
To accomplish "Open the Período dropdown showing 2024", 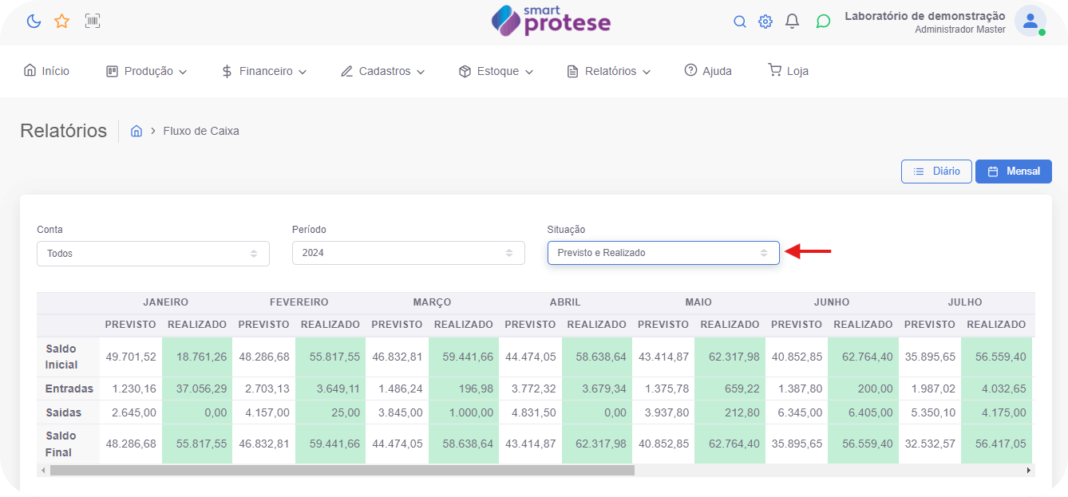I will (x=408, y=254).
